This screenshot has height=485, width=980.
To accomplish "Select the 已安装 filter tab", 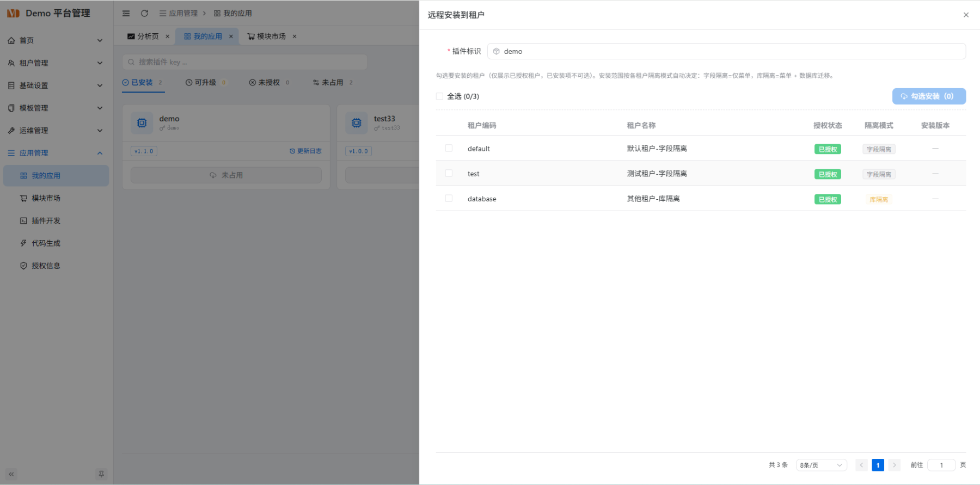I will [143, 82].
